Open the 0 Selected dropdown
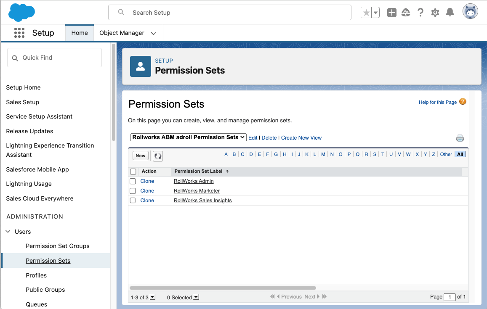This screenshot has height=309, width=487. point(196,297)
